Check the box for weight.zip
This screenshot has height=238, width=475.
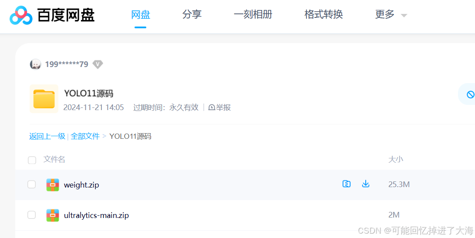32,184
